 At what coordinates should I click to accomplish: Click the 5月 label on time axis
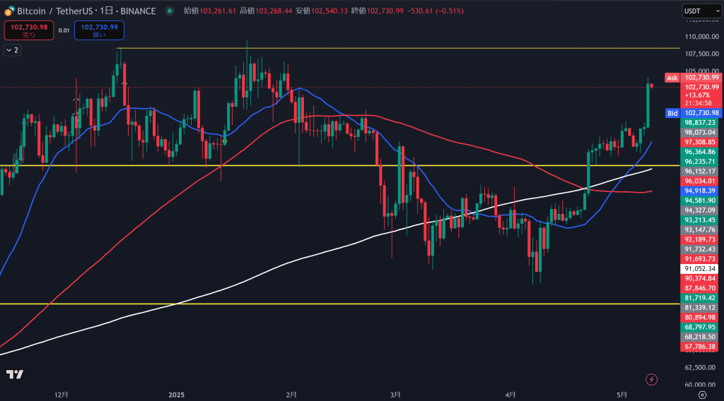[622, 395]
